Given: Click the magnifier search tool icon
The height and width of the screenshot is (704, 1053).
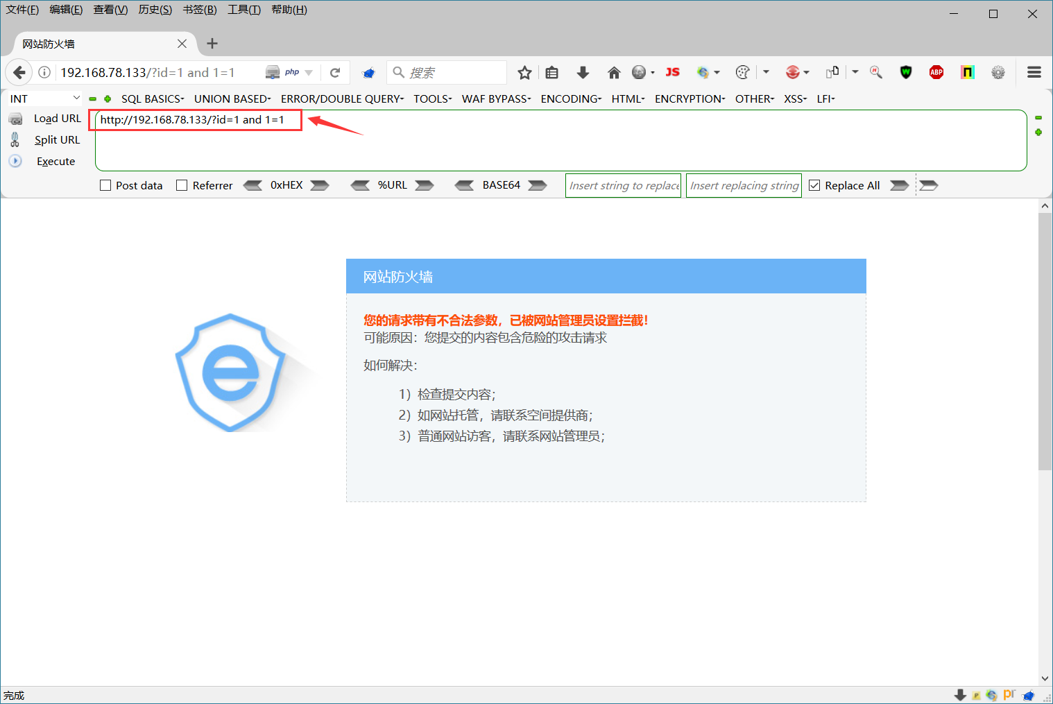Looking at the screenshot, I should pyautogui.click(x=876, y=72).
